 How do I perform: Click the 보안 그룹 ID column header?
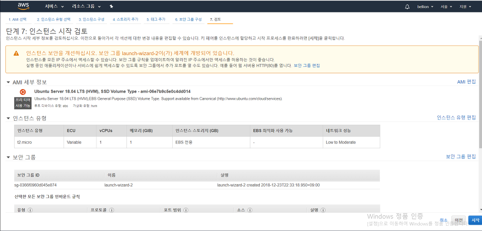pyautogui.click(x=28, y=175)
